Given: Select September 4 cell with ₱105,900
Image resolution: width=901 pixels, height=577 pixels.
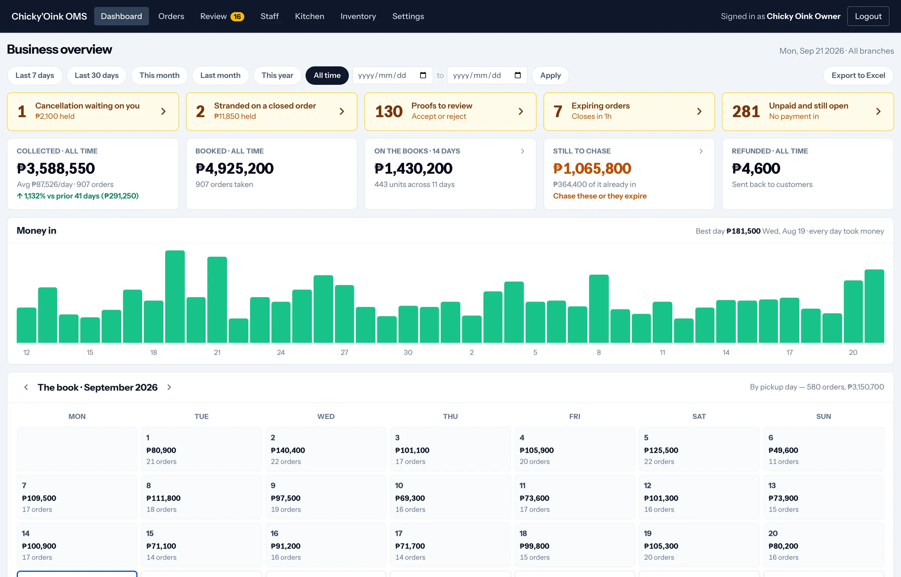Looking at the screenshot, I should click(x=575, y=449).
